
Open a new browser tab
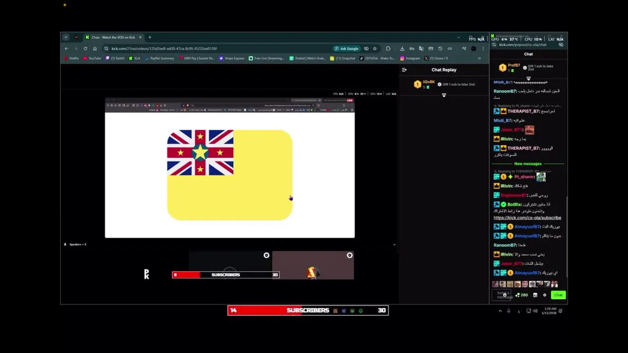(x=150, y=37)
